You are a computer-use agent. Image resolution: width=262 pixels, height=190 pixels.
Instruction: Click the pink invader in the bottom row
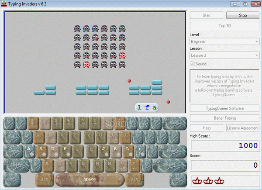tap(86, 65)
